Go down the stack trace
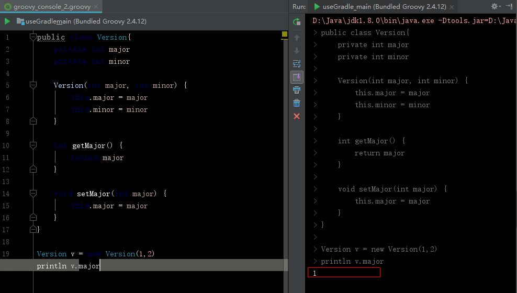517x293 pixels. tap(296, 50)
